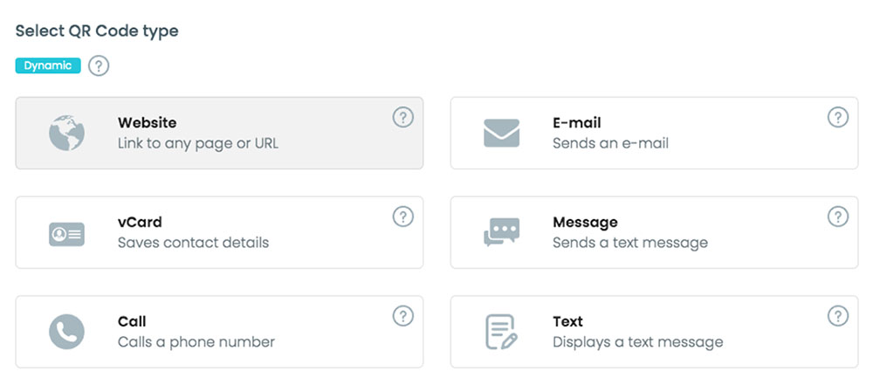The image size is (873, 385).
Task: Click the Dynamic badge
Action: 48,65
